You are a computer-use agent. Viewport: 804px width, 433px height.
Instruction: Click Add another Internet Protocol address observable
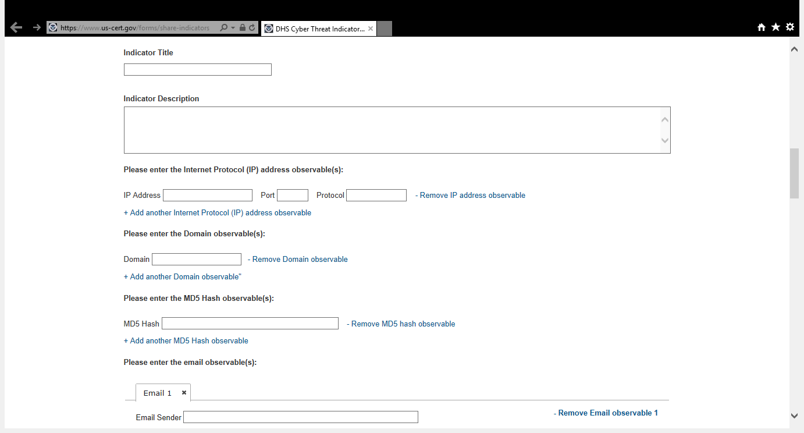coord(218,213)
